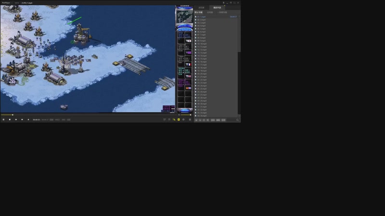Adjust the volume slider

186,115
